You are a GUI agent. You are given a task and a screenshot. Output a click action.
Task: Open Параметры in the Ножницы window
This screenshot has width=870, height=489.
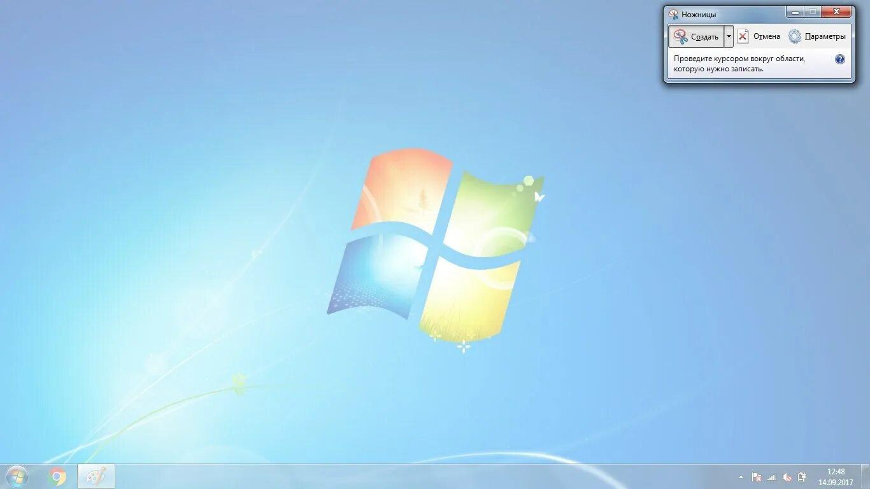(x=817, y=36)
